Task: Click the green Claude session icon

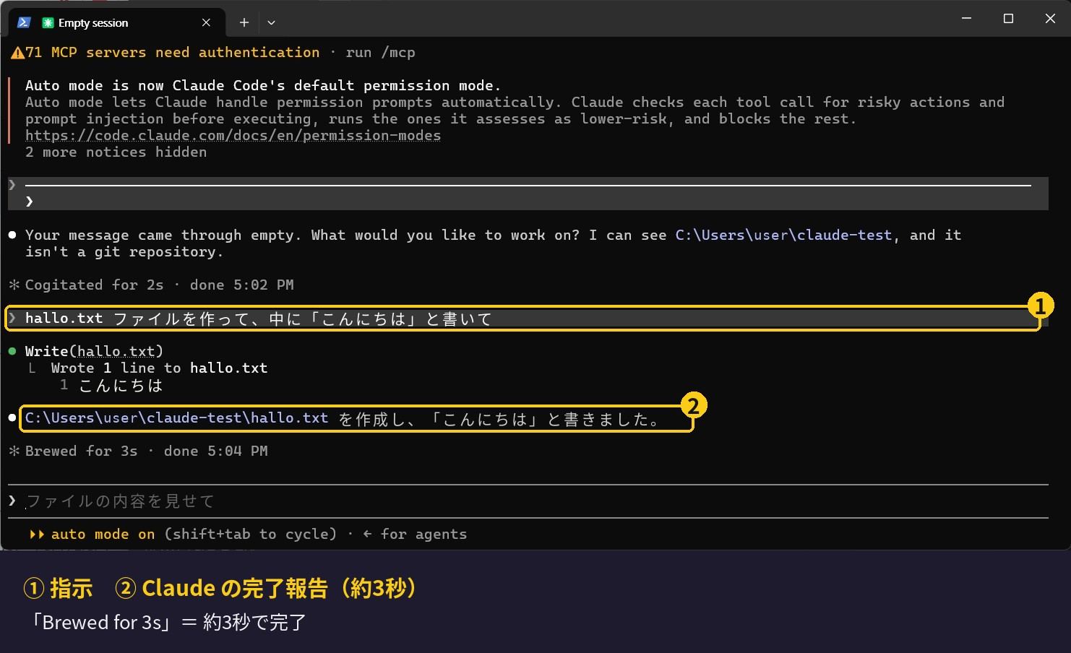Action: [48, 23]
